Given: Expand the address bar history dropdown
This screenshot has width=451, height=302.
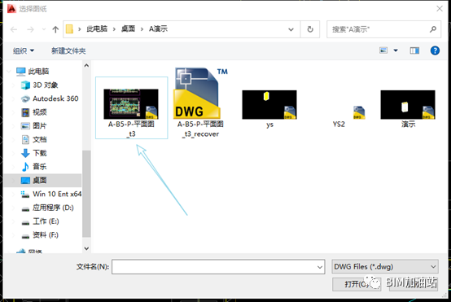Looking at the screenshot, I should pyautogui.click(x=291, y=29).
